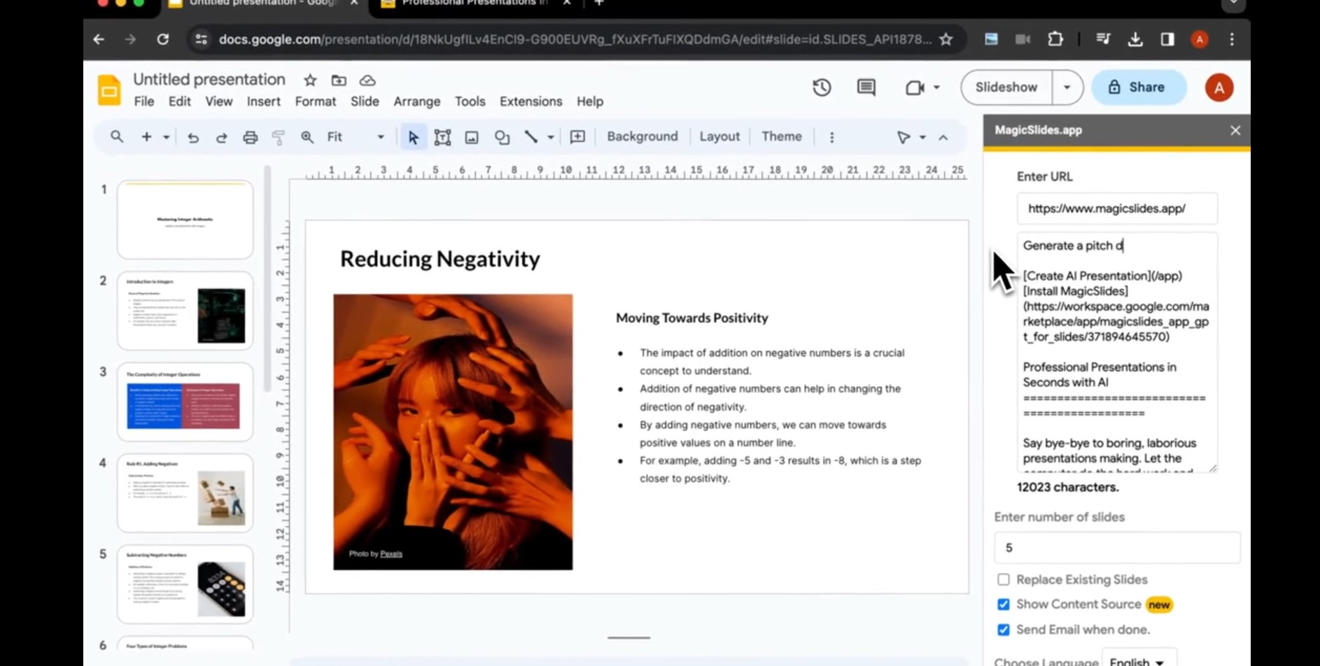The image size is (1320, 666).
Task: Disable Send Email when done
Action: click(x=1004, y=630)
